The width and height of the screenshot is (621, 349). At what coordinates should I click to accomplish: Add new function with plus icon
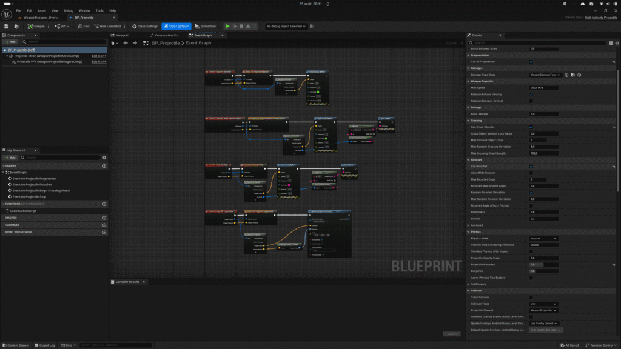point(104,204)
